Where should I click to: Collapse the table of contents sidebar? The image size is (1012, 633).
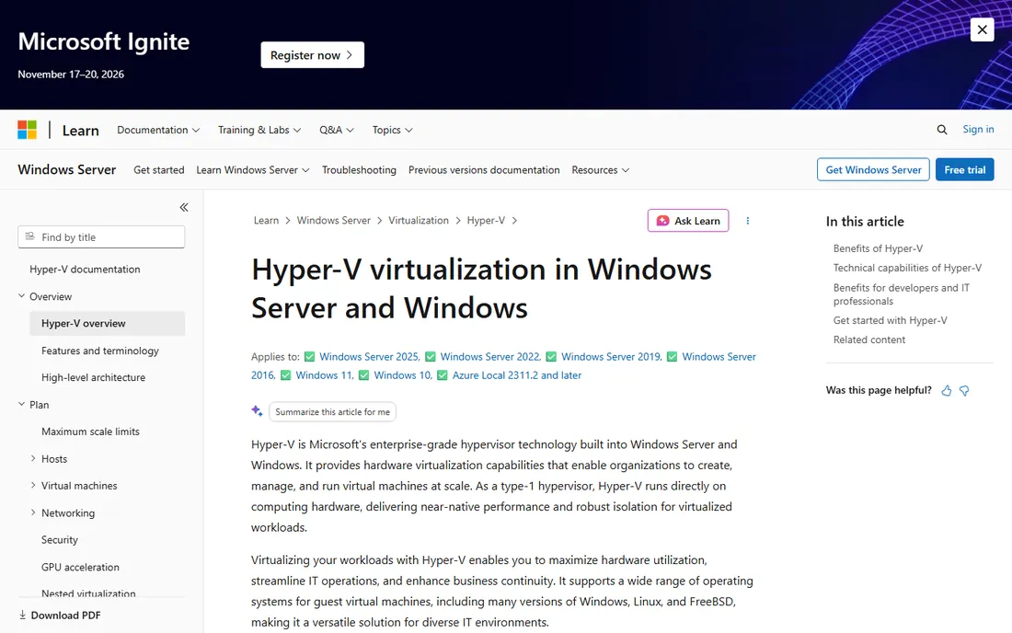click(184, 207)
